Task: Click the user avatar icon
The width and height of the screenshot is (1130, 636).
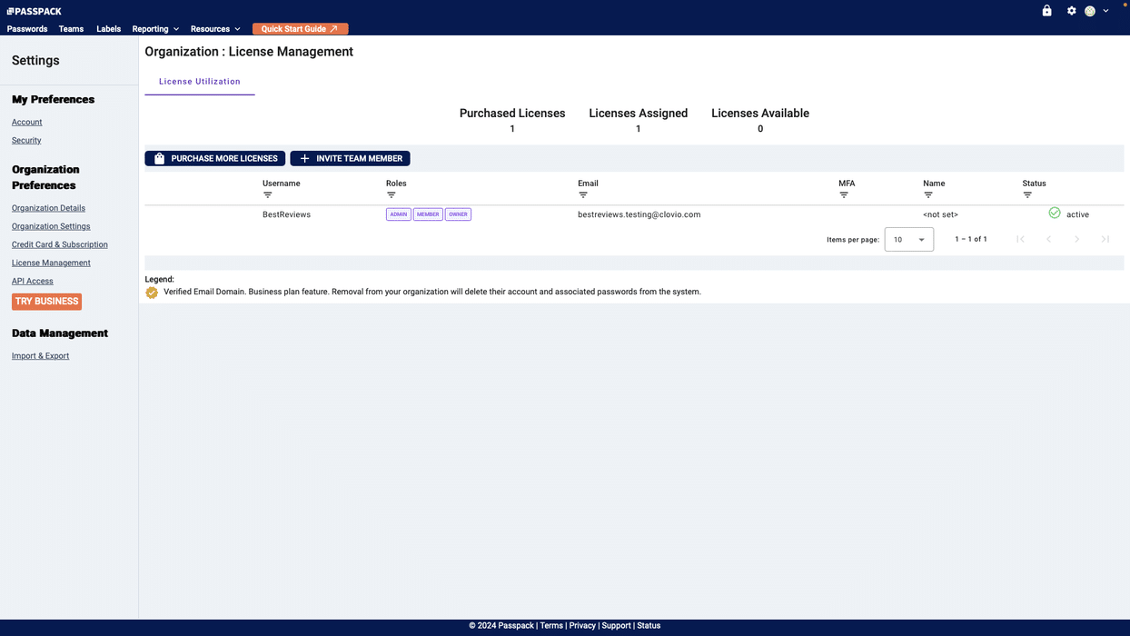Action: 1090,11
